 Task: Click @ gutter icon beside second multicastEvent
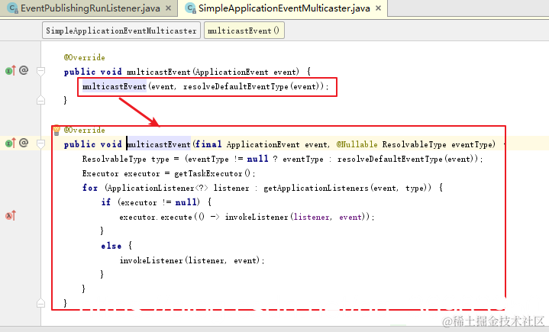point(24,143)
